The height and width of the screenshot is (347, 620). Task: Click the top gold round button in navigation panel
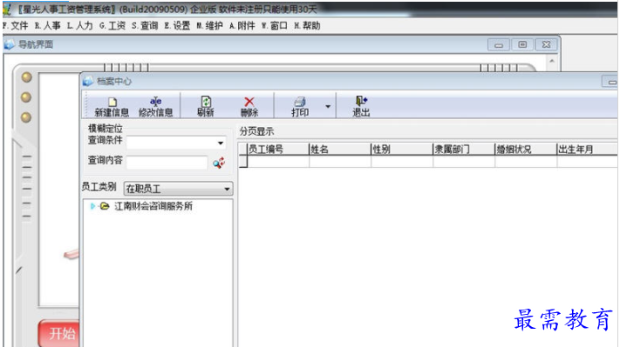coord(26,77)
